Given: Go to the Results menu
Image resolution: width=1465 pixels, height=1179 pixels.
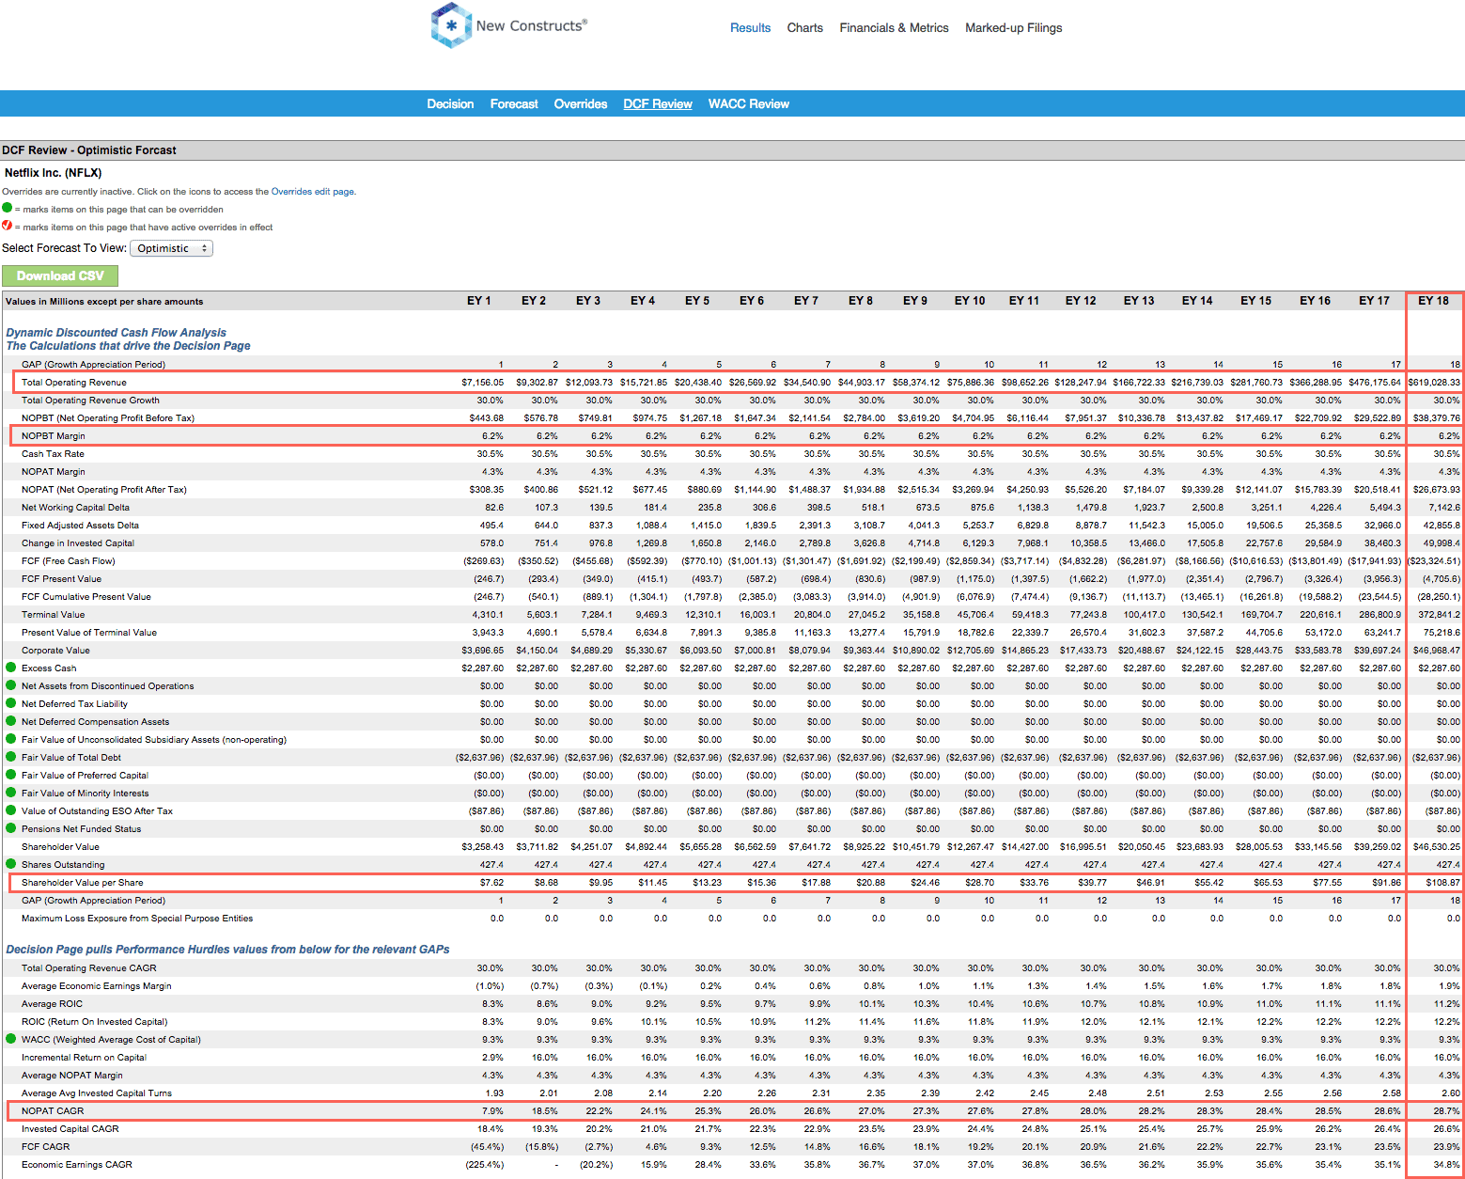Looking at the screenshot, I should (x=751, y=28).
